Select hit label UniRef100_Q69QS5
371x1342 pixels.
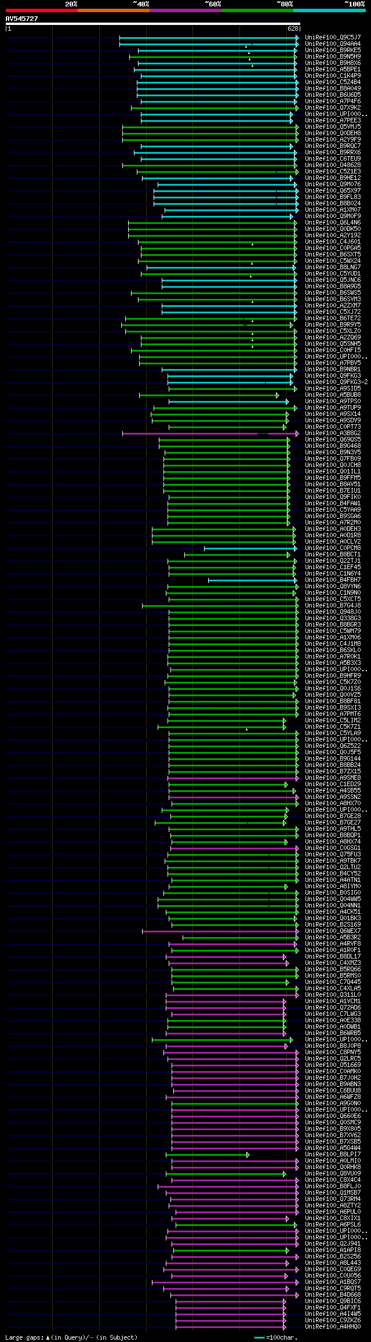click(x=333, y=439)
